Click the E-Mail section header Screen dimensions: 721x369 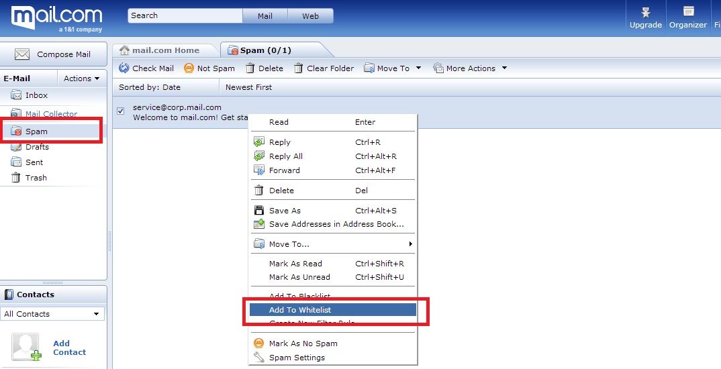coord(17,78)
